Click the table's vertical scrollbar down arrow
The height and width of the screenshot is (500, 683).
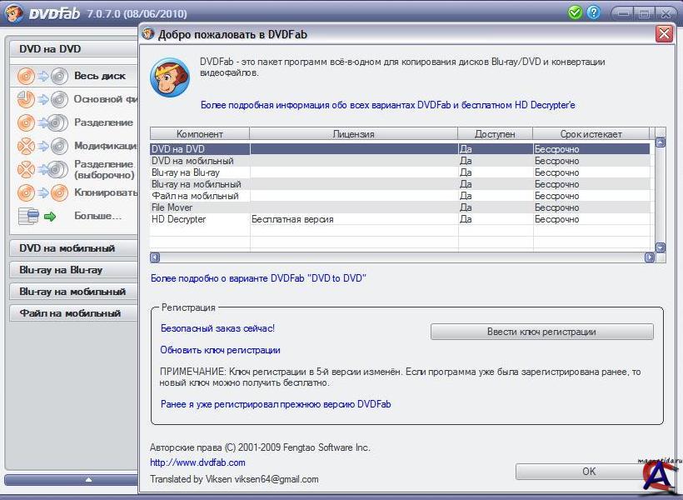pos(661,247)
